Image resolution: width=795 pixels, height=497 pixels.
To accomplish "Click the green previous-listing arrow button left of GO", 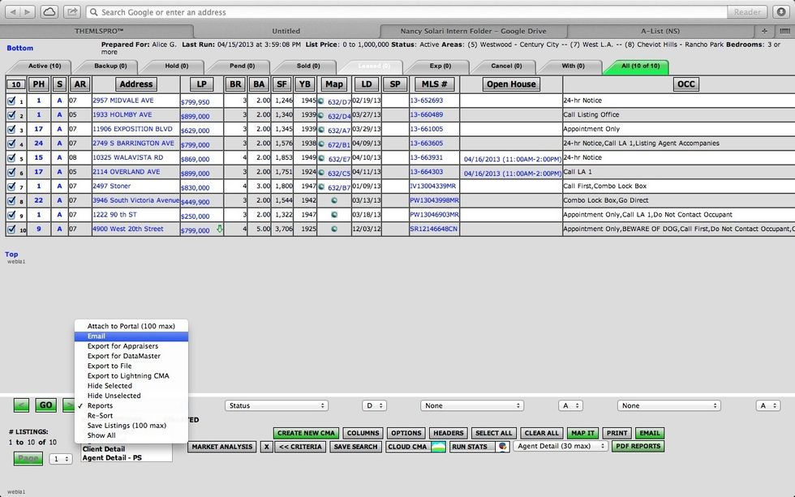I will click(21, 405).
